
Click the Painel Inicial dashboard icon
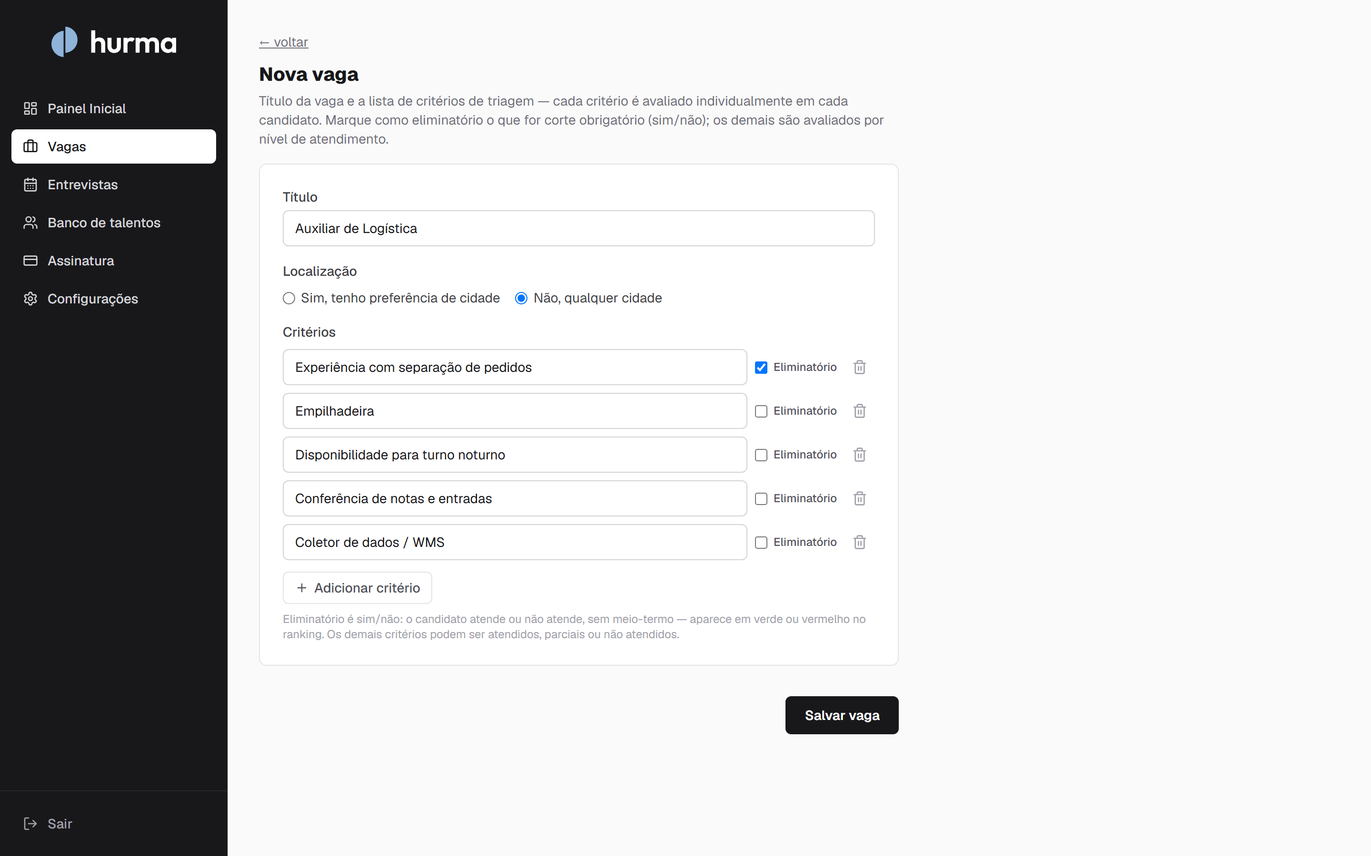pyautogui.click(x=30, y=108)
